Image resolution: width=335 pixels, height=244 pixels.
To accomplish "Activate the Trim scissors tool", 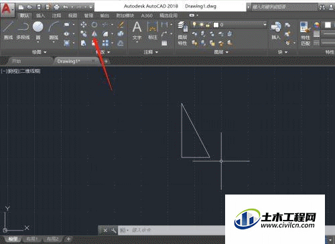I will coord(105,25).
